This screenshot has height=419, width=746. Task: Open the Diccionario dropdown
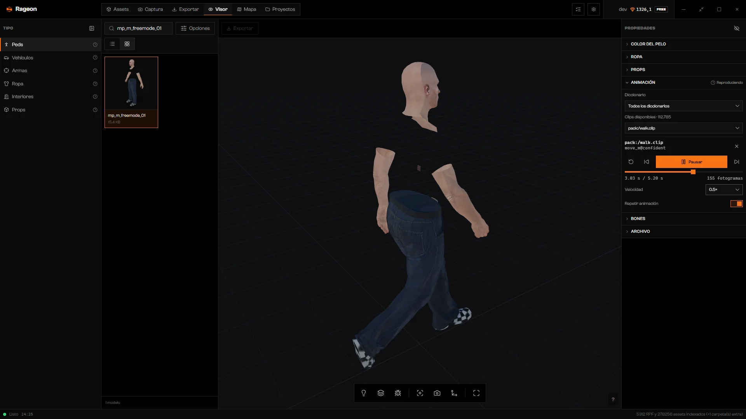(683, 106)
